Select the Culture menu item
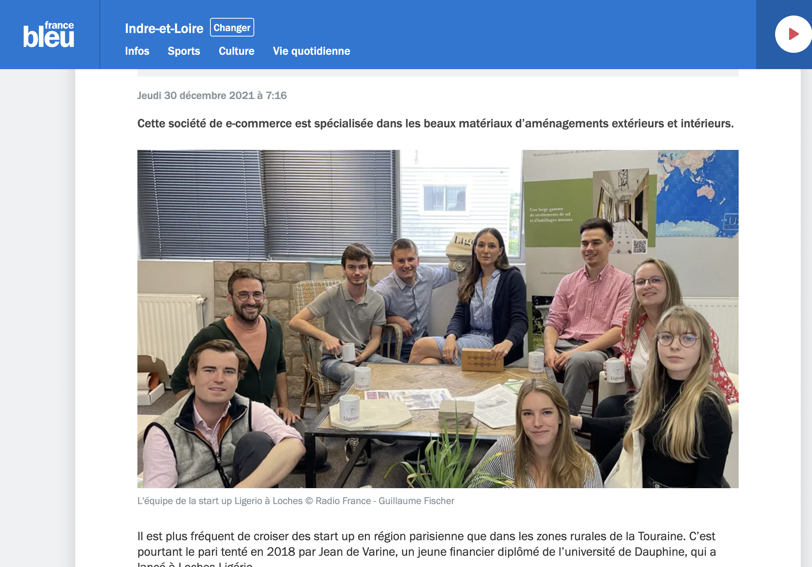The width and height of the screenshot is (812, 567). coord(237,51)
